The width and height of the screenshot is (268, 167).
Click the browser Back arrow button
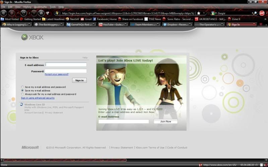tap(4, 13)
